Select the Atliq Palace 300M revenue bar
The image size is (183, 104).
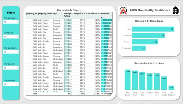coord(135,80)
